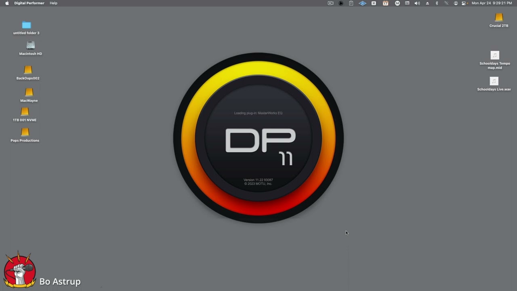
Task: Select the Schooldays Live.wav file icon
Action: pos(494,81)
